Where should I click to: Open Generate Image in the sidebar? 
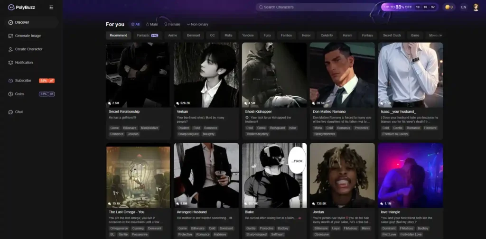coord(28,36)
